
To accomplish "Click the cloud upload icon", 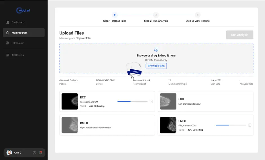I will point(156,50).
